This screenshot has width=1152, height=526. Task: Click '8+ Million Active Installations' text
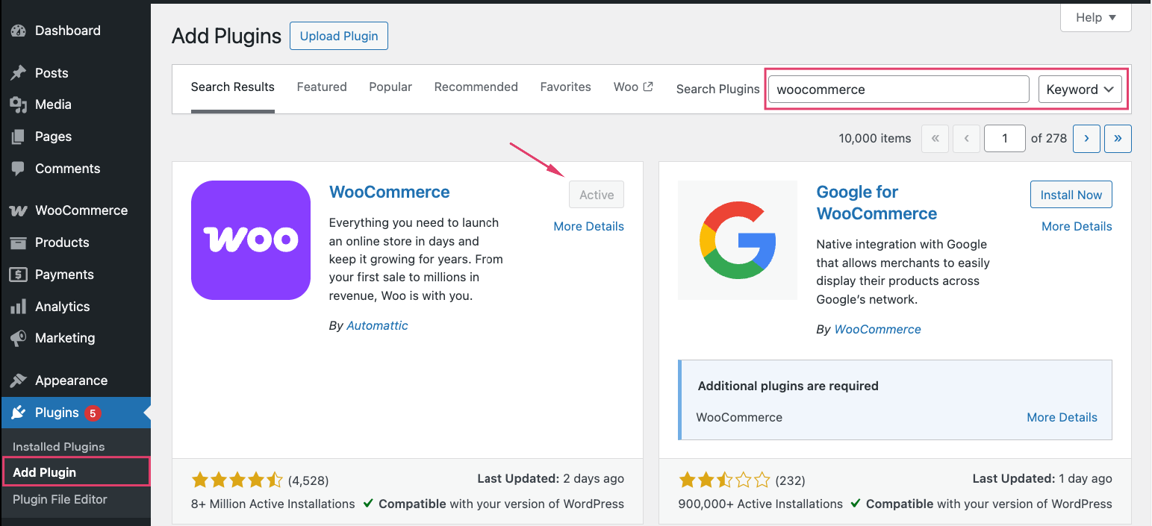273,504
